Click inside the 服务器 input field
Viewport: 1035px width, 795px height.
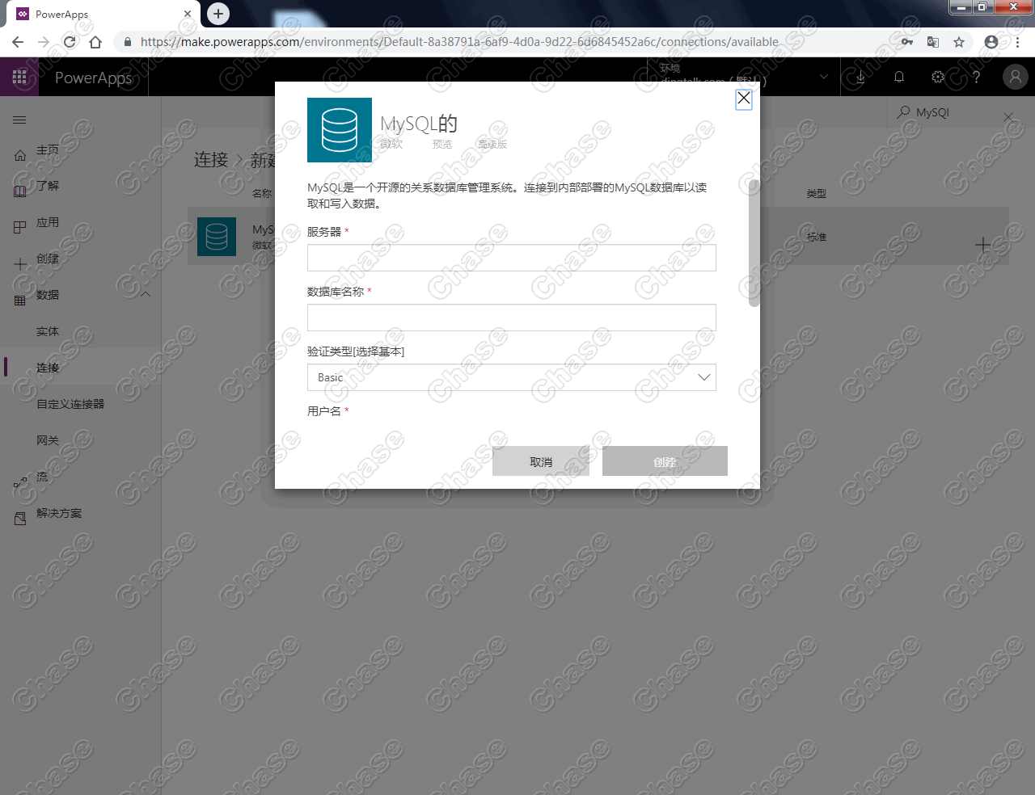pyautogui.click(x=511, y=257)
